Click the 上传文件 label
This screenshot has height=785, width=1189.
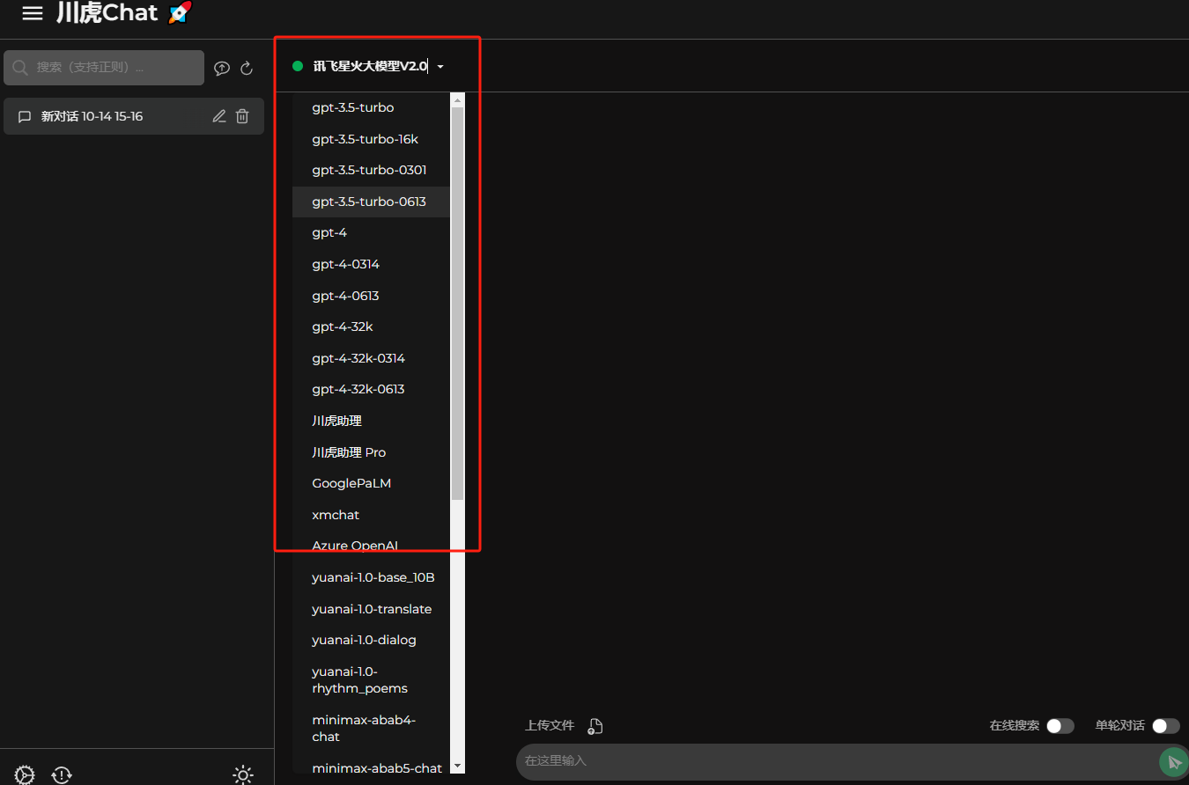[550, 726]
